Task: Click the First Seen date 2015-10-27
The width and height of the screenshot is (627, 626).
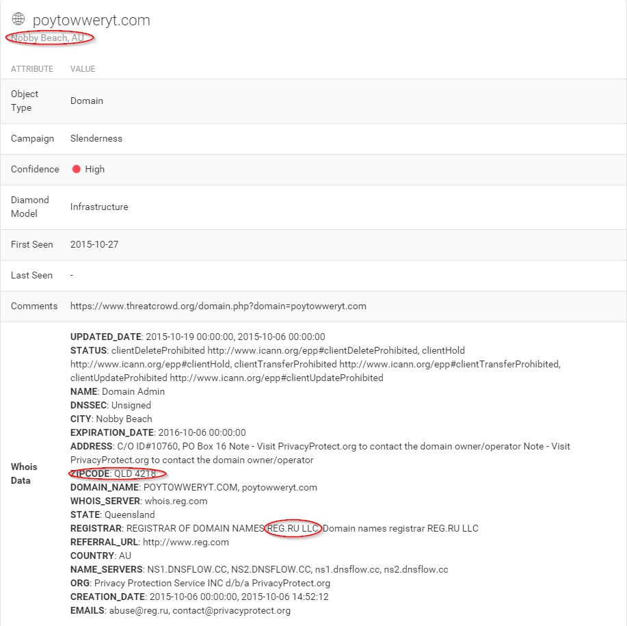Action: tap(94, 244)
